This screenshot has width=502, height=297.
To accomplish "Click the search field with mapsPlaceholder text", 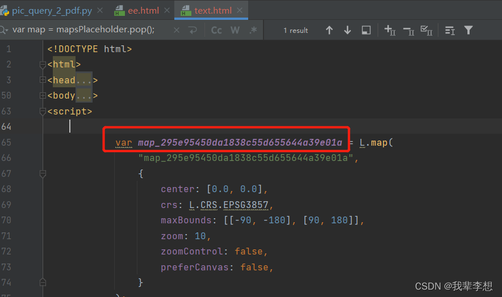I will pos(83,29).
